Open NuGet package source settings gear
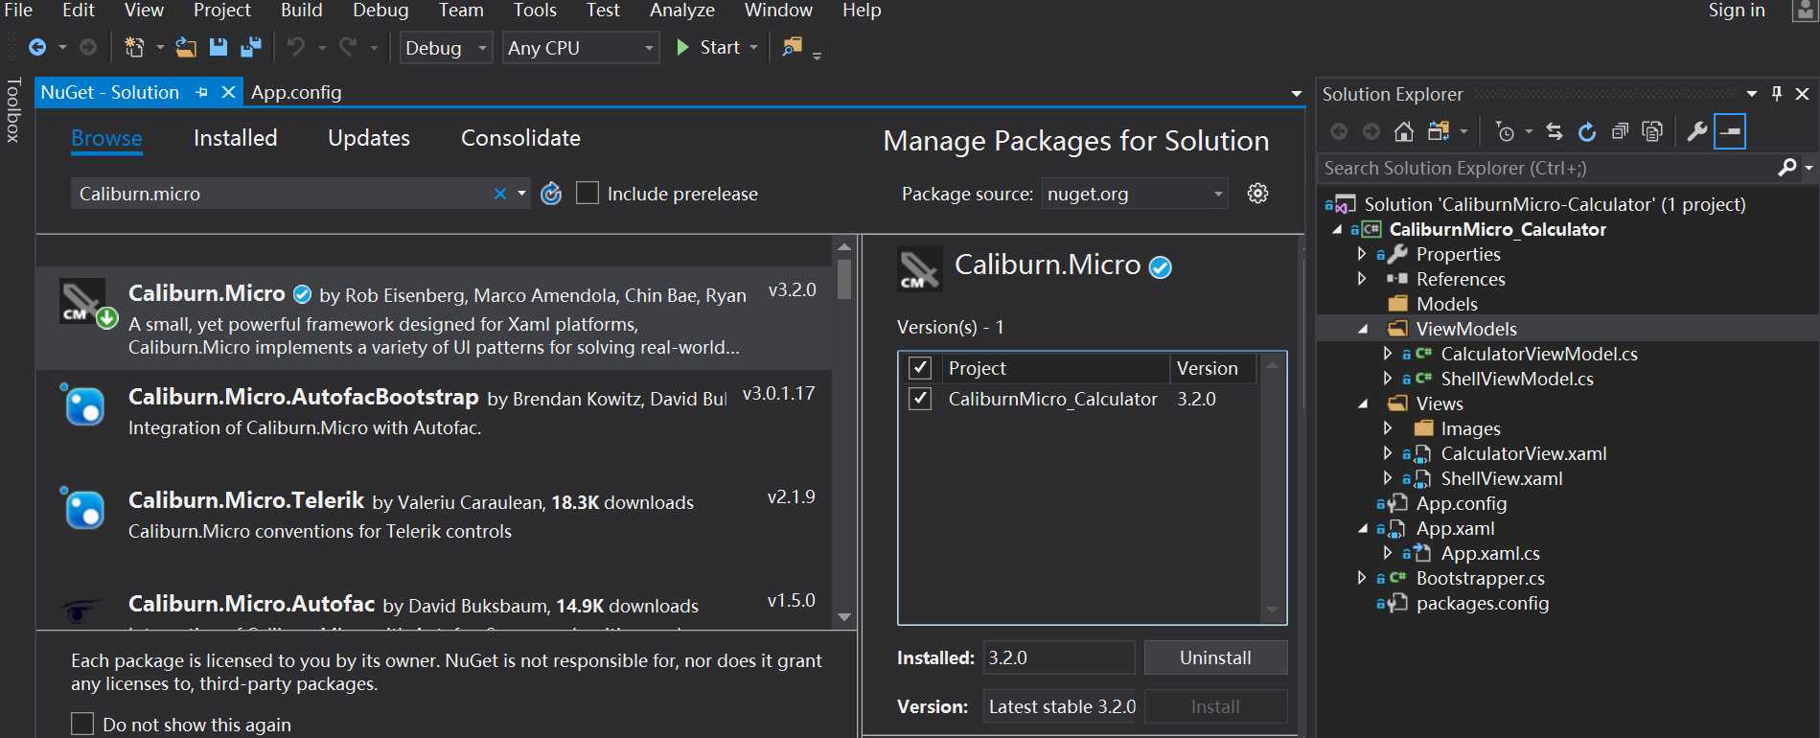The image size is (1820, 738). click(x=1258, y=194)
